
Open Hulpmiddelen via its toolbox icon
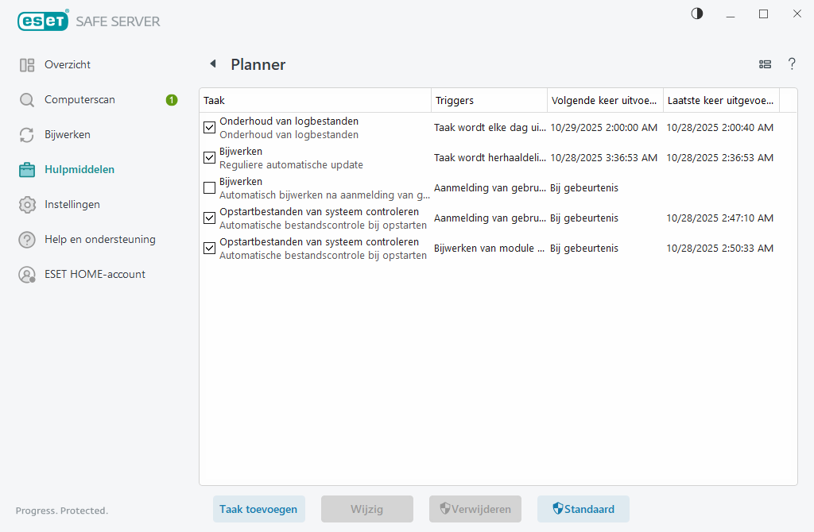point(25,169)
